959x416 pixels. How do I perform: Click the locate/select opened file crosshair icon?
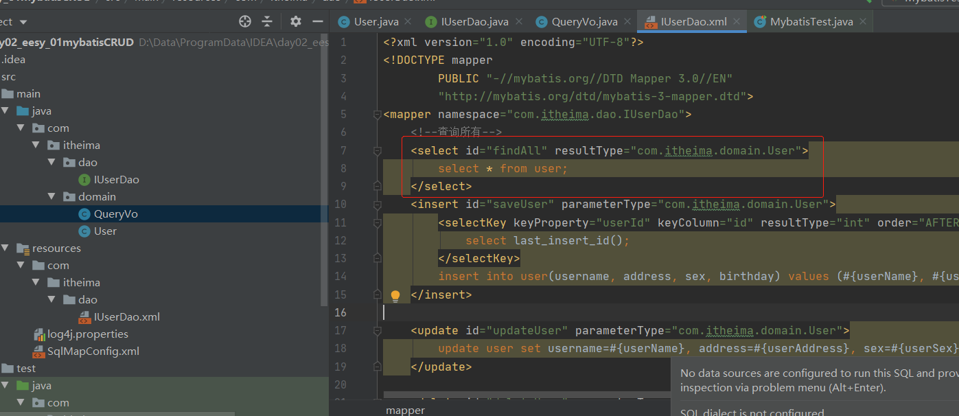245,21
